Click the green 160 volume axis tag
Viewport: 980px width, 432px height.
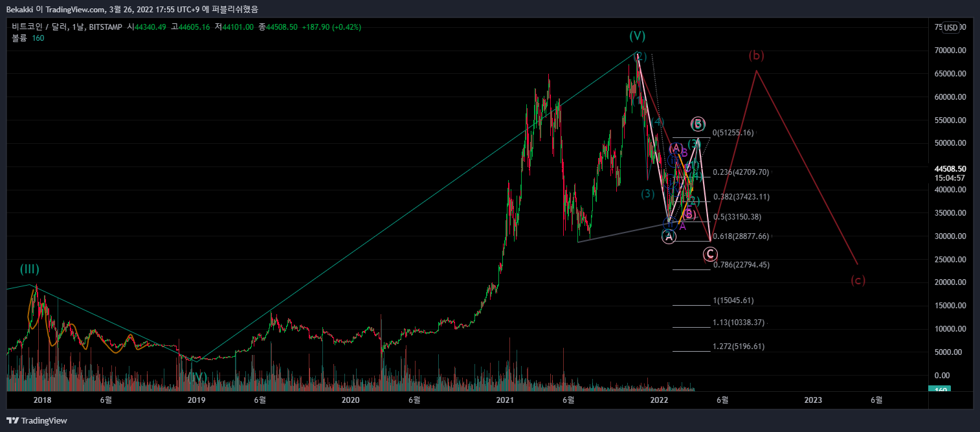click(941, 390)
